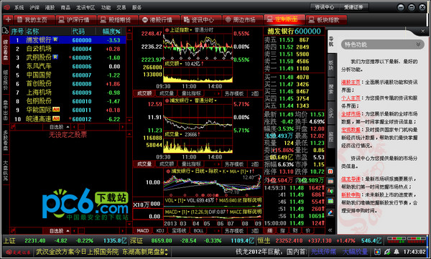Click the 幅度% column header
The image size is (431, 259).
pyautogui.click(x=111, y=32)
